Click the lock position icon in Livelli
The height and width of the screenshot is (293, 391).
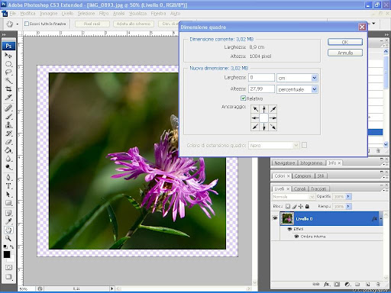[x=301, y=206]
